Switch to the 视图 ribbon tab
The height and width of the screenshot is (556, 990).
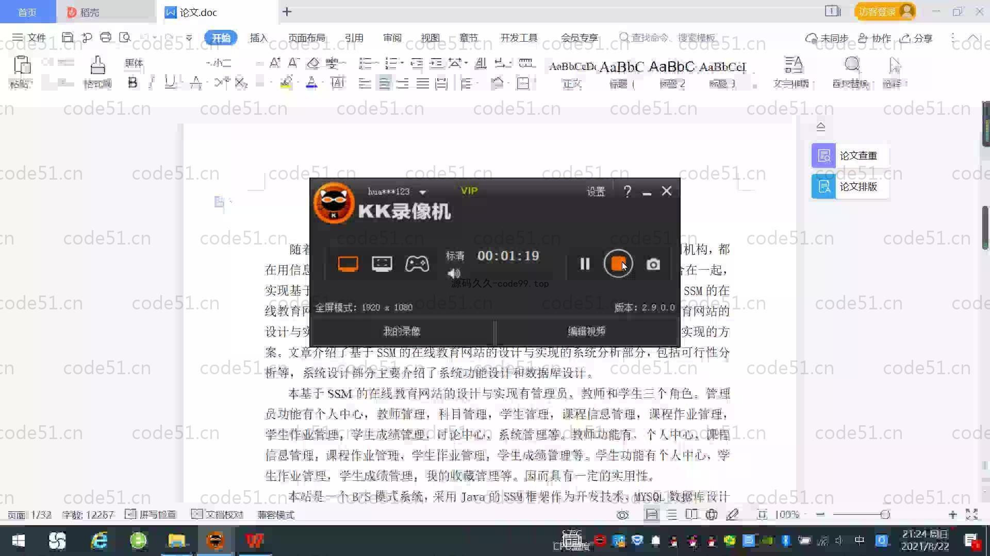pos(430,38)
